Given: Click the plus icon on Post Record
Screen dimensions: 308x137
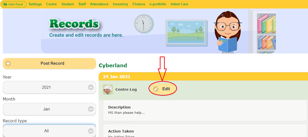Looking at the screenshot, I should [8, 63].
